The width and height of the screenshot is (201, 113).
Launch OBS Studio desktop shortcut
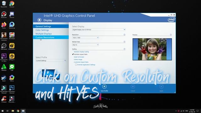[x=4, y=46]
